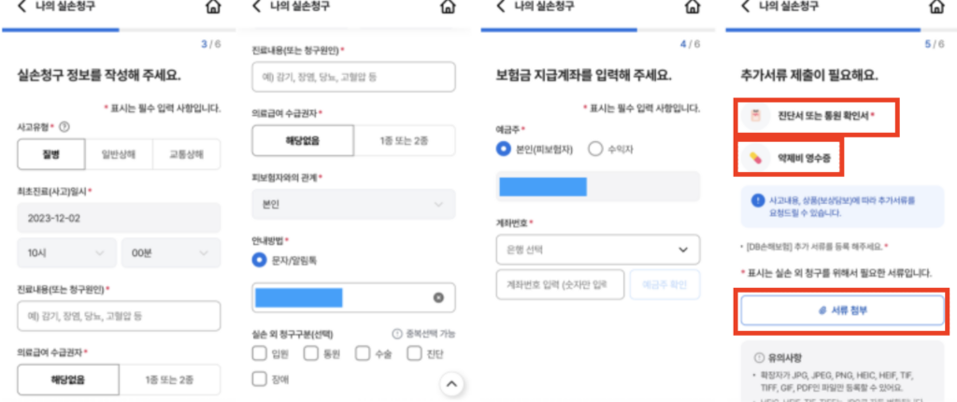Click the 진단서 또는 통원 확인서 document icon
The width and height of the screenshot is (957, 402).
click(x=754, y=117)
